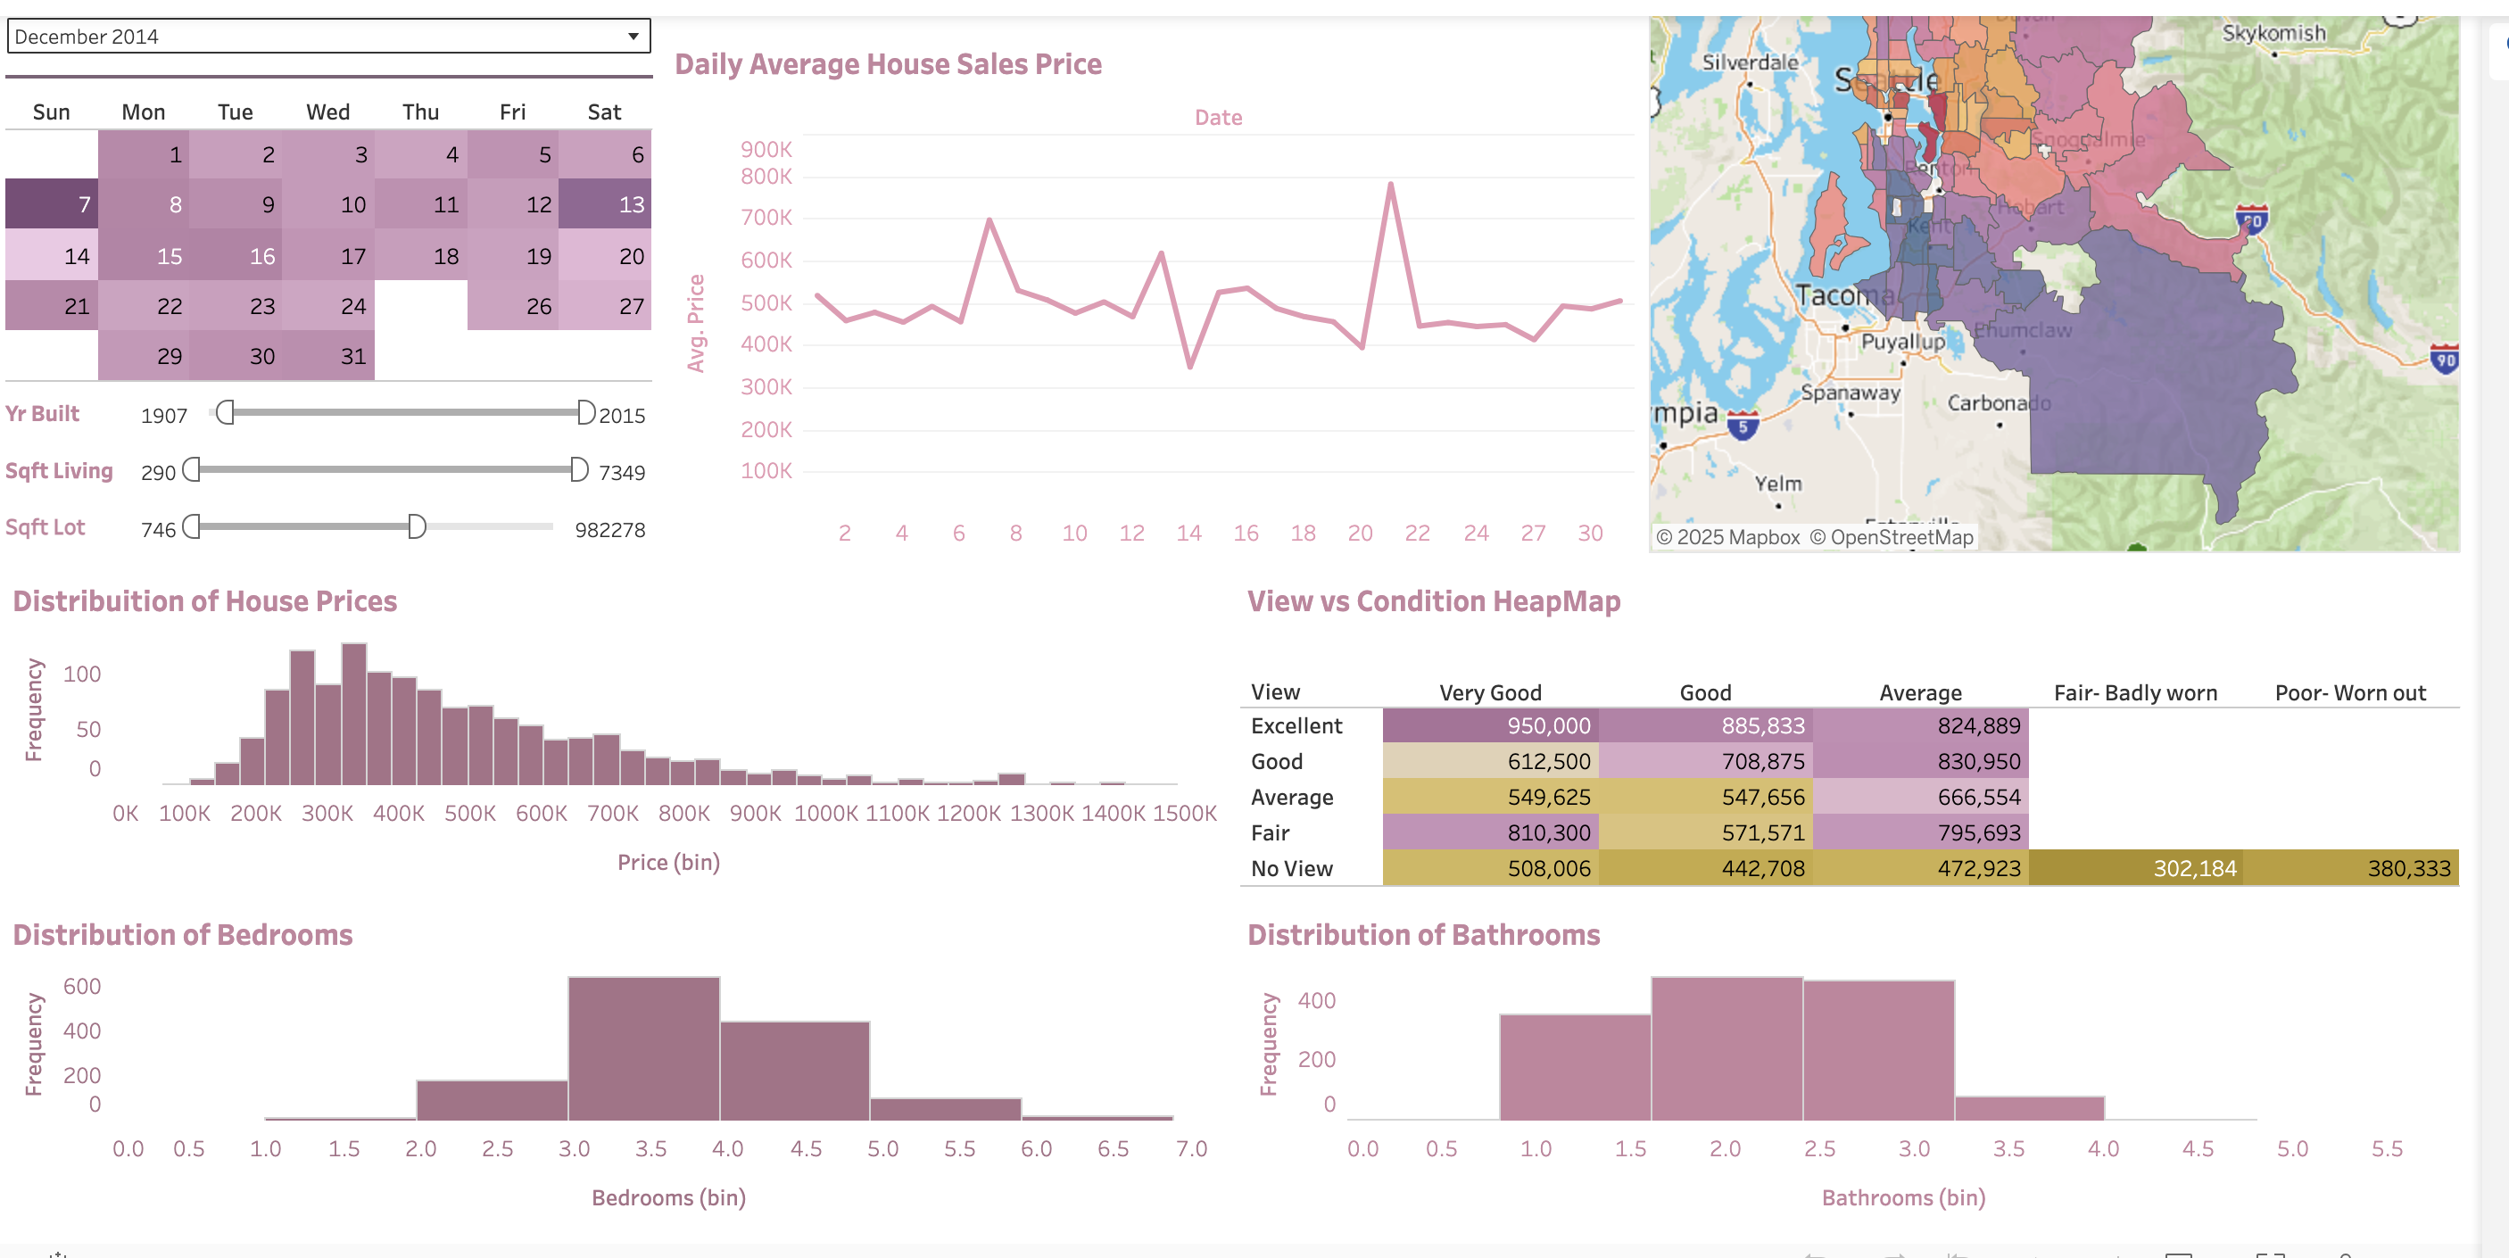2509x1258 pixels.
Task: Click the heatmap cell showing 885,833
Action: click(x=1705, y=725)
